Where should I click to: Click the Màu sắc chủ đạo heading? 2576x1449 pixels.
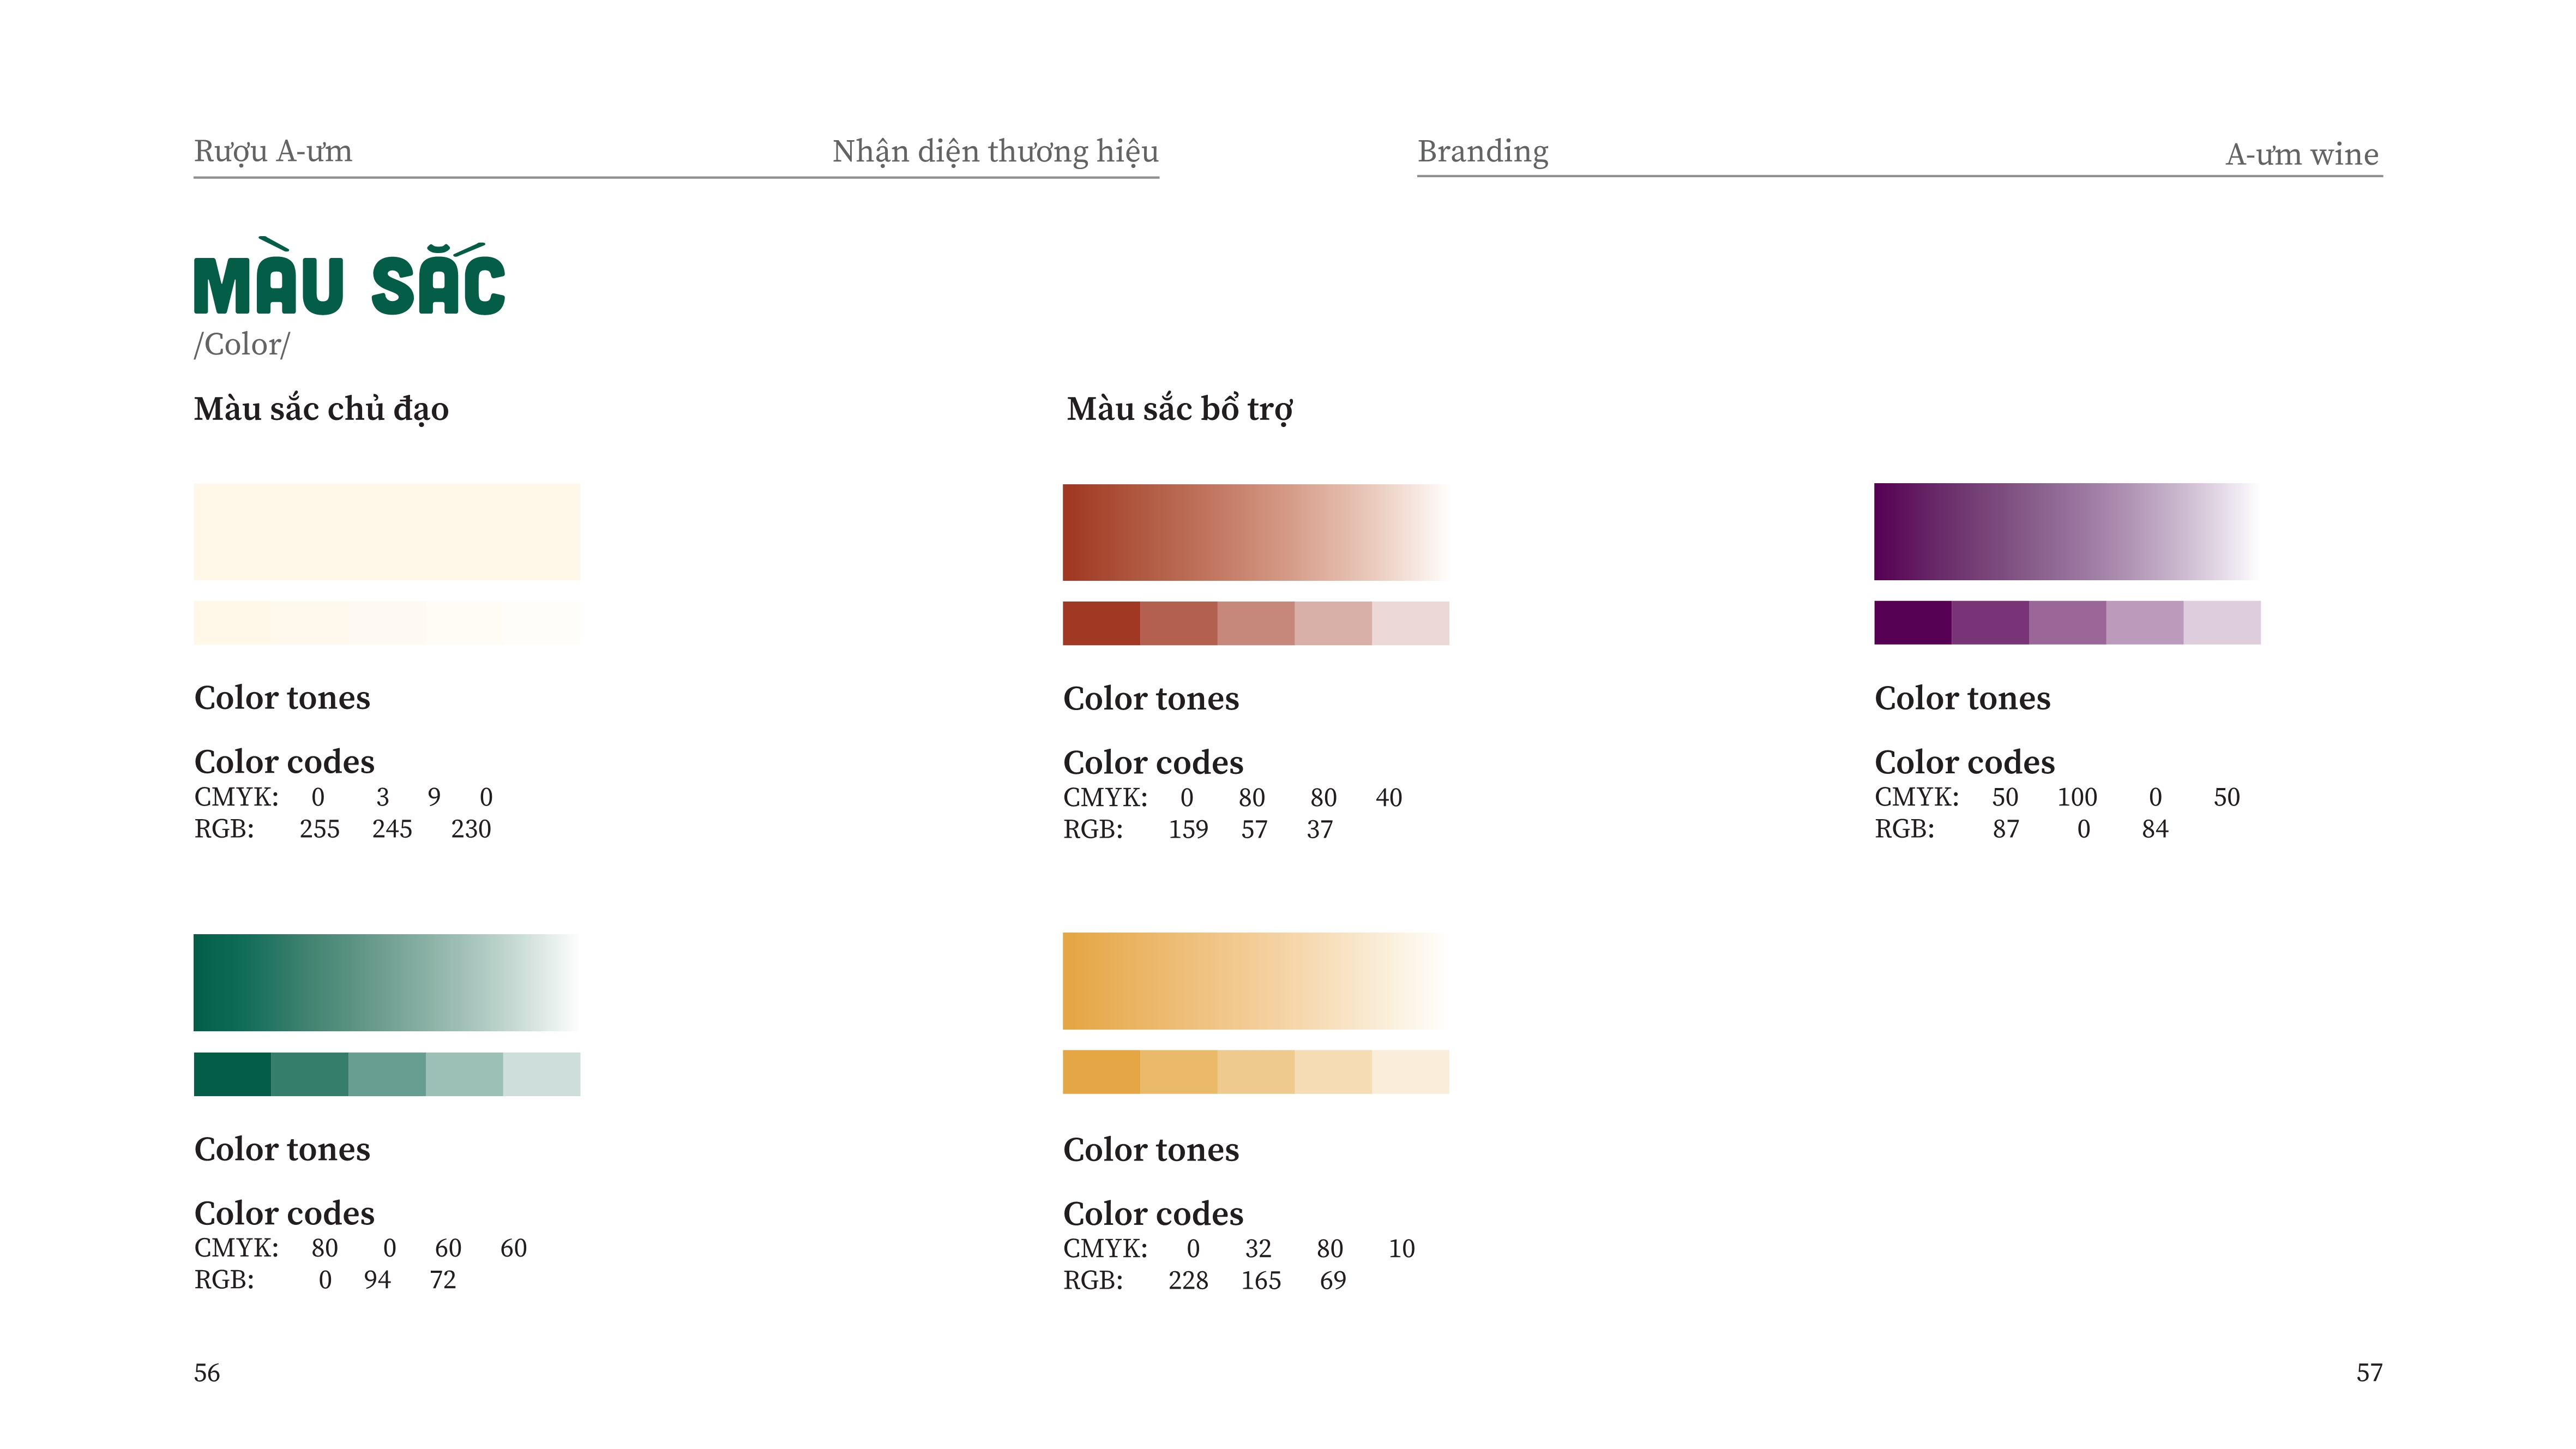(x=321, y=409)
